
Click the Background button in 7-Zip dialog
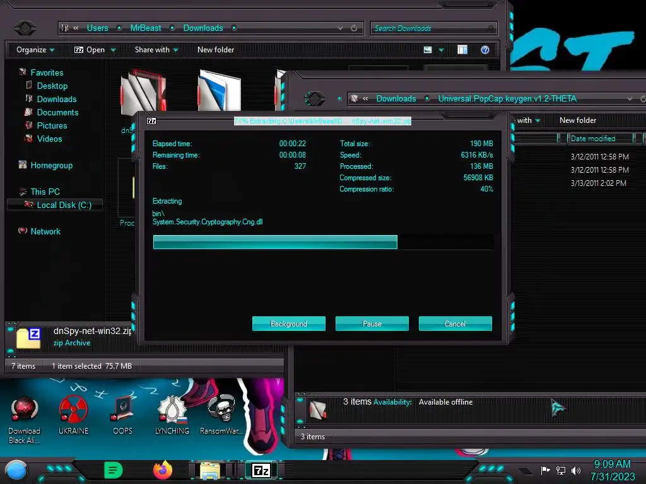288,323
